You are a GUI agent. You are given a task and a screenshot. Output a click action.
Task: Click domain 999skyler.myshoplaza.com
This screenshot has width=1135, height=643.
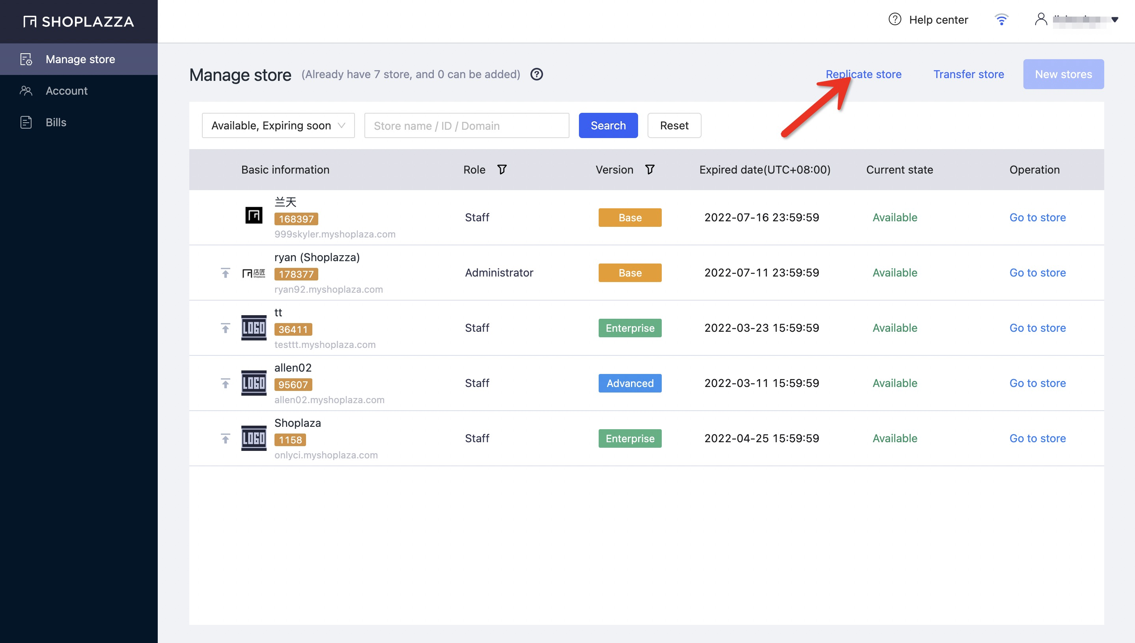pos(335,234)
